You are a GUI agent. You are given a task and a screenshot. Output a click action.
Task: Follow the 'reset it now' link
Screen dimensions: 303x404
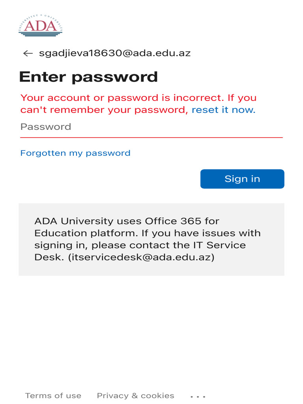pos(223,110)
